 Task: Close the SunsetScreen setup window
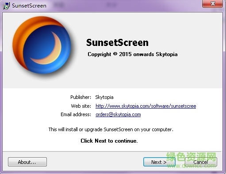(212, 4)
